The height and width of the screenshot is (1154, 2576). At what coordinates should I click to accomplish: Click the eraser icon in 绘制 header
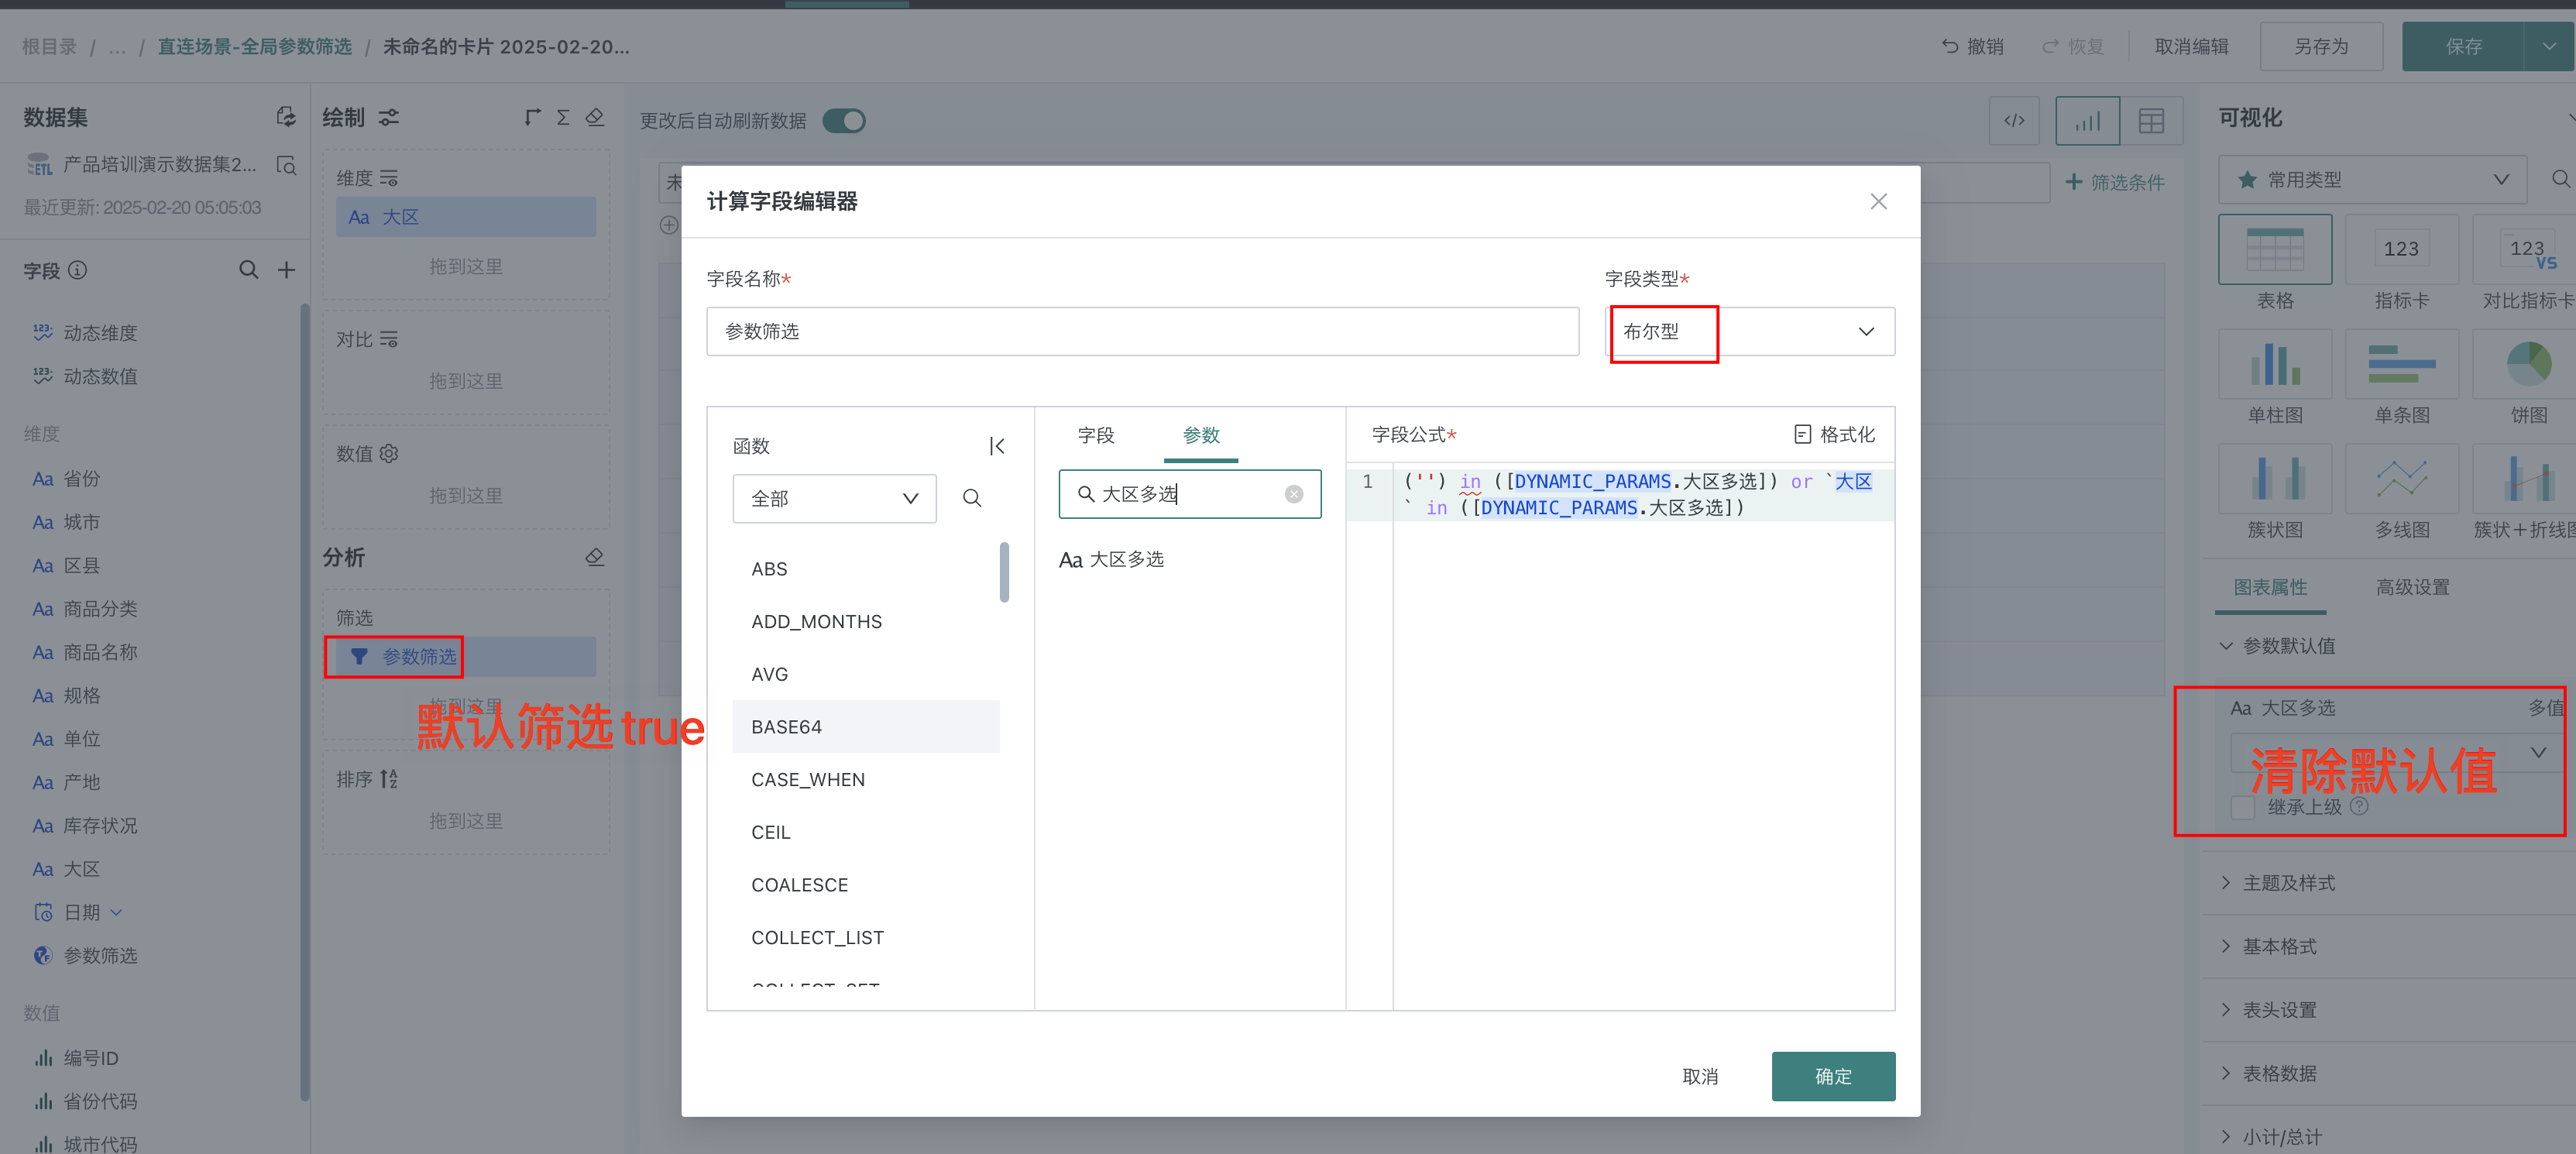click(x=595, y=117)
